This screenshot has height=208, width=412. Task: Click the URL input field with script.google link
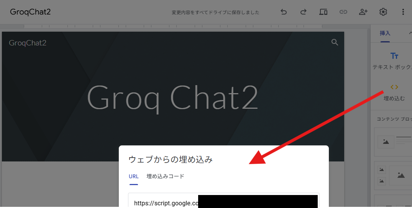[223, 201]
